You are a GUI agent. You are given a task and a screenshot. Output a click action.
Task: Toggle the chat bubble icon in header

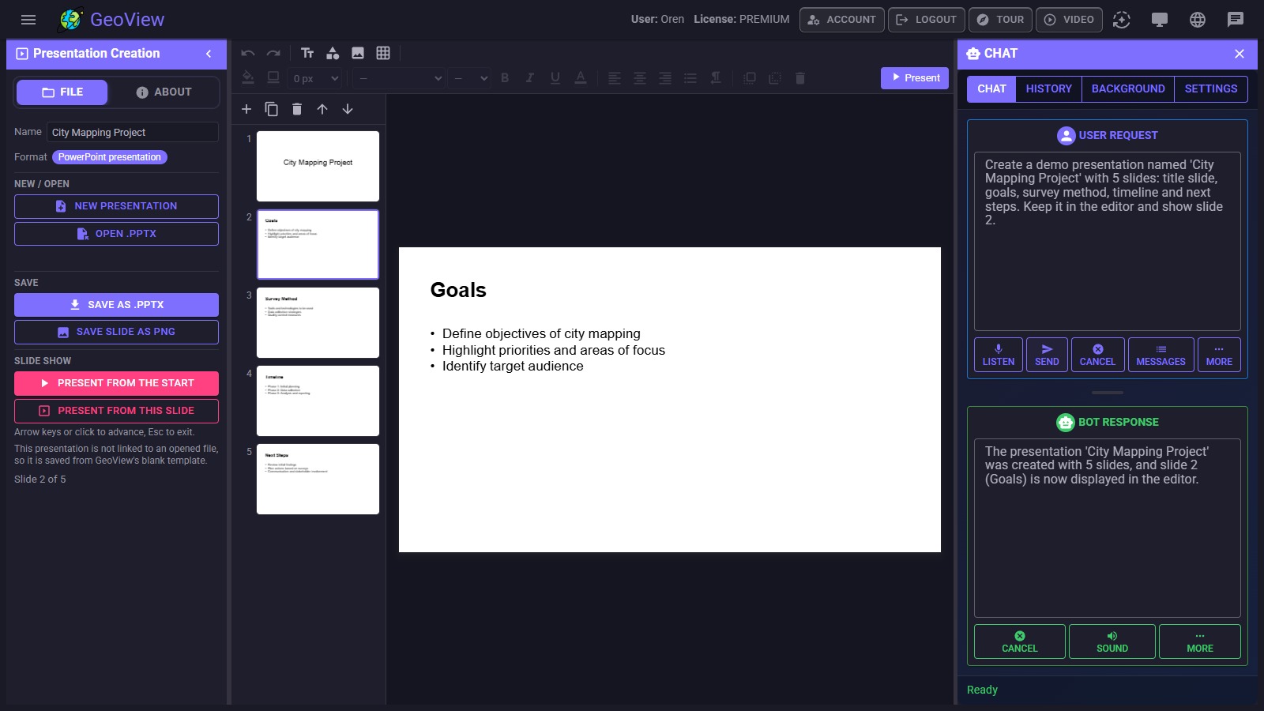[1236, 20]
